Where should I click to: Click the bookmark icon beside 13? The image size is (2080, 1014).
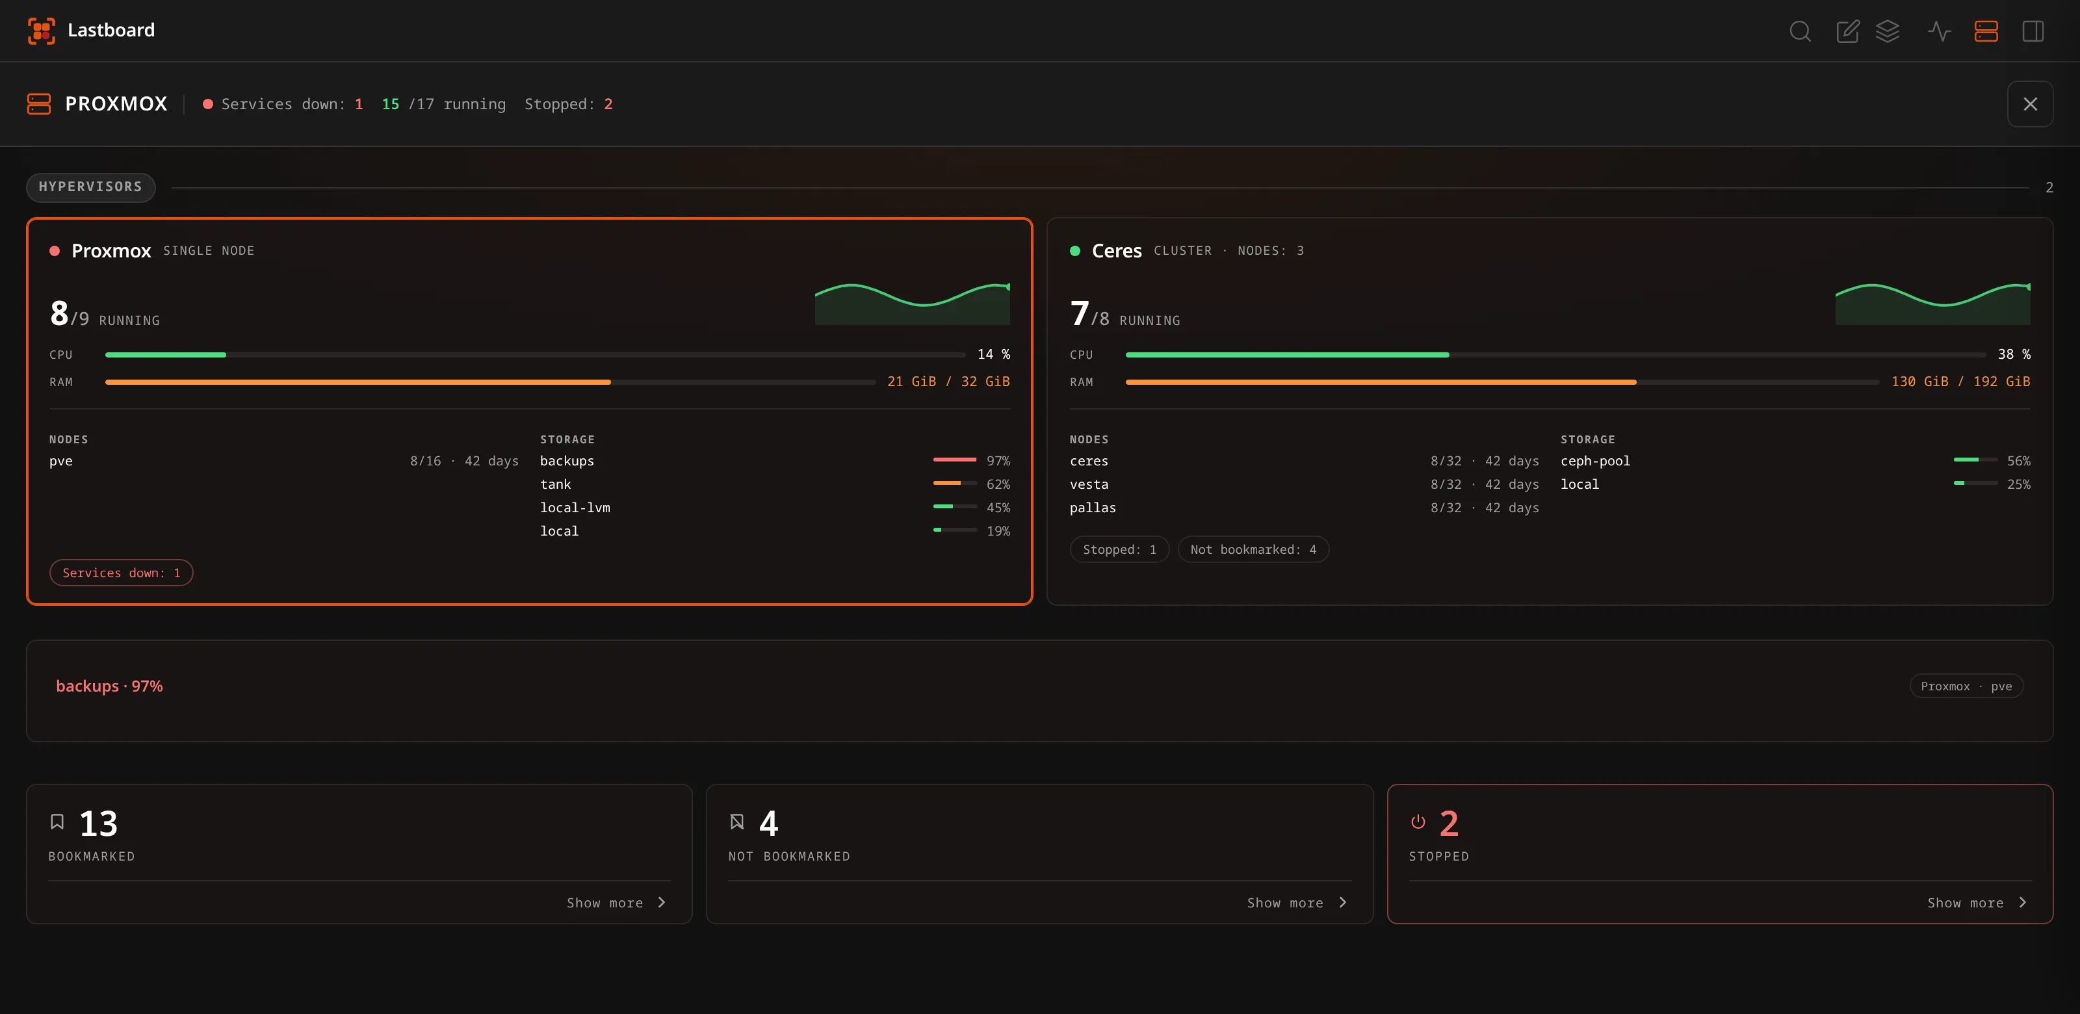[x=57, y=822]
